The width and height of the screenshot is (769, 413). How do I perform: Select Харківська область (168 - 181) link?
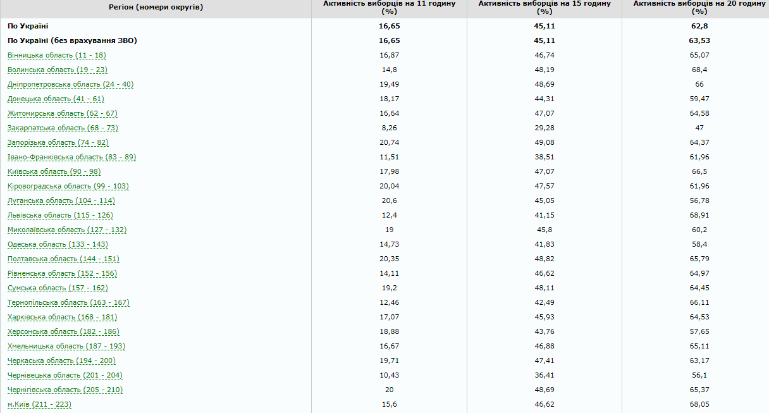pyautogui.click(x=63, y=317)
